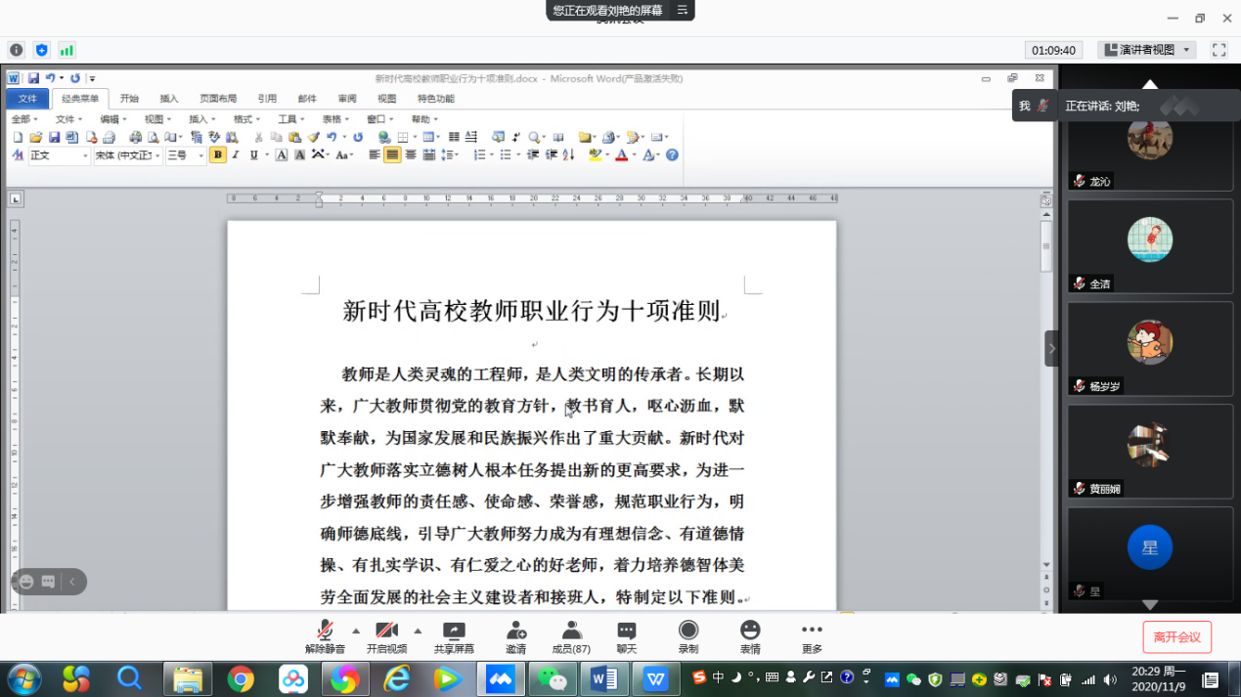Start recording with the 录制 button
This screenshot has width=1241, height=697.
[688, 632]
